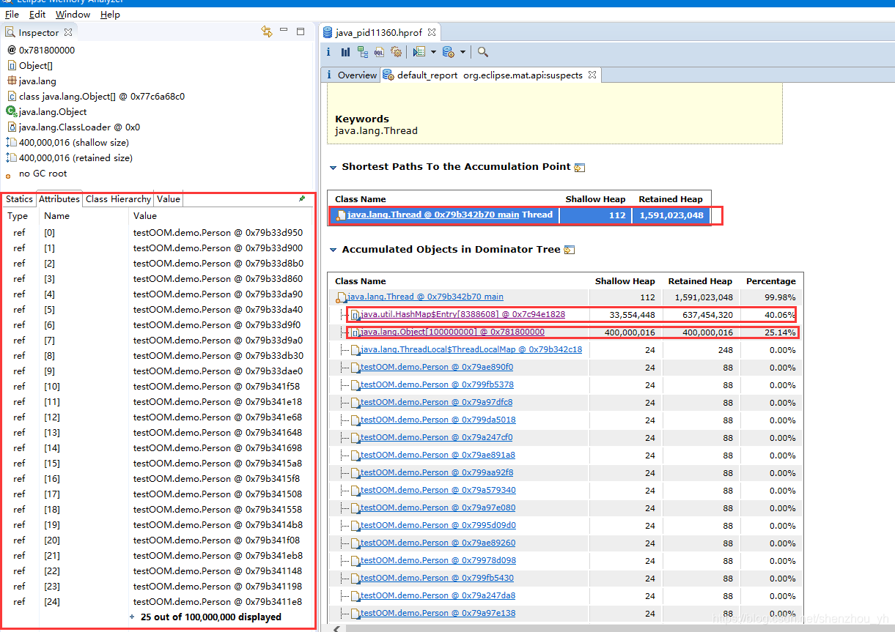Select attribute row [10] Person @ 0x79b341f58

158,387
